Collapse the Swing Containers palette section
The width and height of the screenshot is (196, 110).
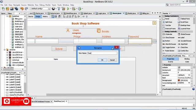(164, 16)
